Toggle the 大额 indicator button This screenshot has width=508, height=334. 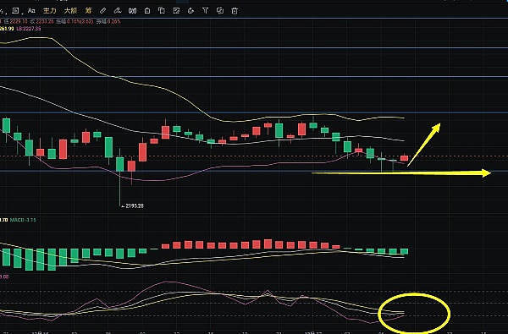click(x=70, y=11)
